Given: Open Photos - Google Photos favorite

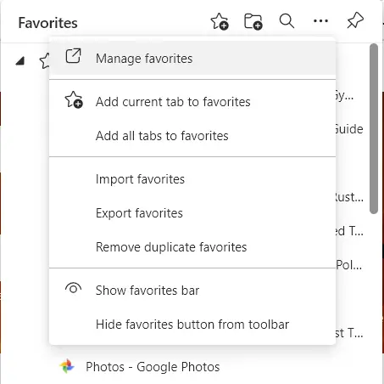Looking at the screenshot, I should (153, 367).
